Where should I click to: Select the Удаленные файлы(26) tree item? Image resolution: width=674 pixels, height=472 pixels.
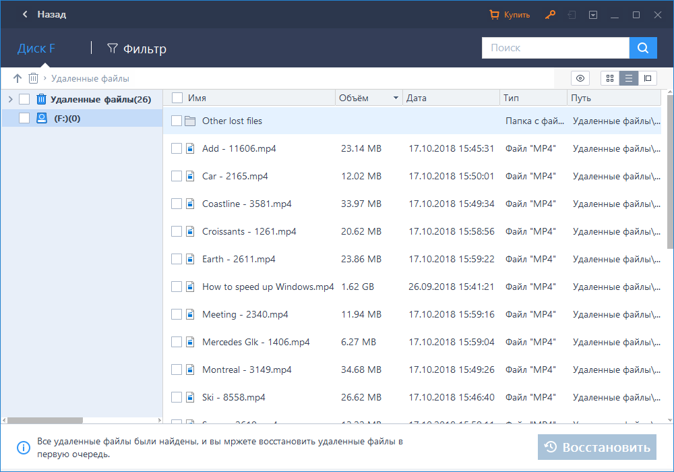click(100, 99)
